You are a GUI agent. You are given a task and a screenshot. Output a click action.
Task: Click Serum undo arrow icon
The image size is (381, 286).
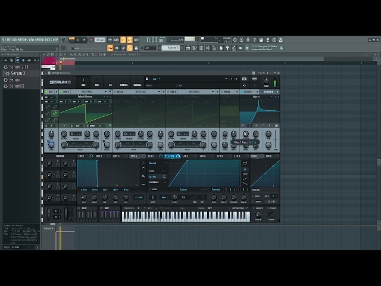point(244,86)
